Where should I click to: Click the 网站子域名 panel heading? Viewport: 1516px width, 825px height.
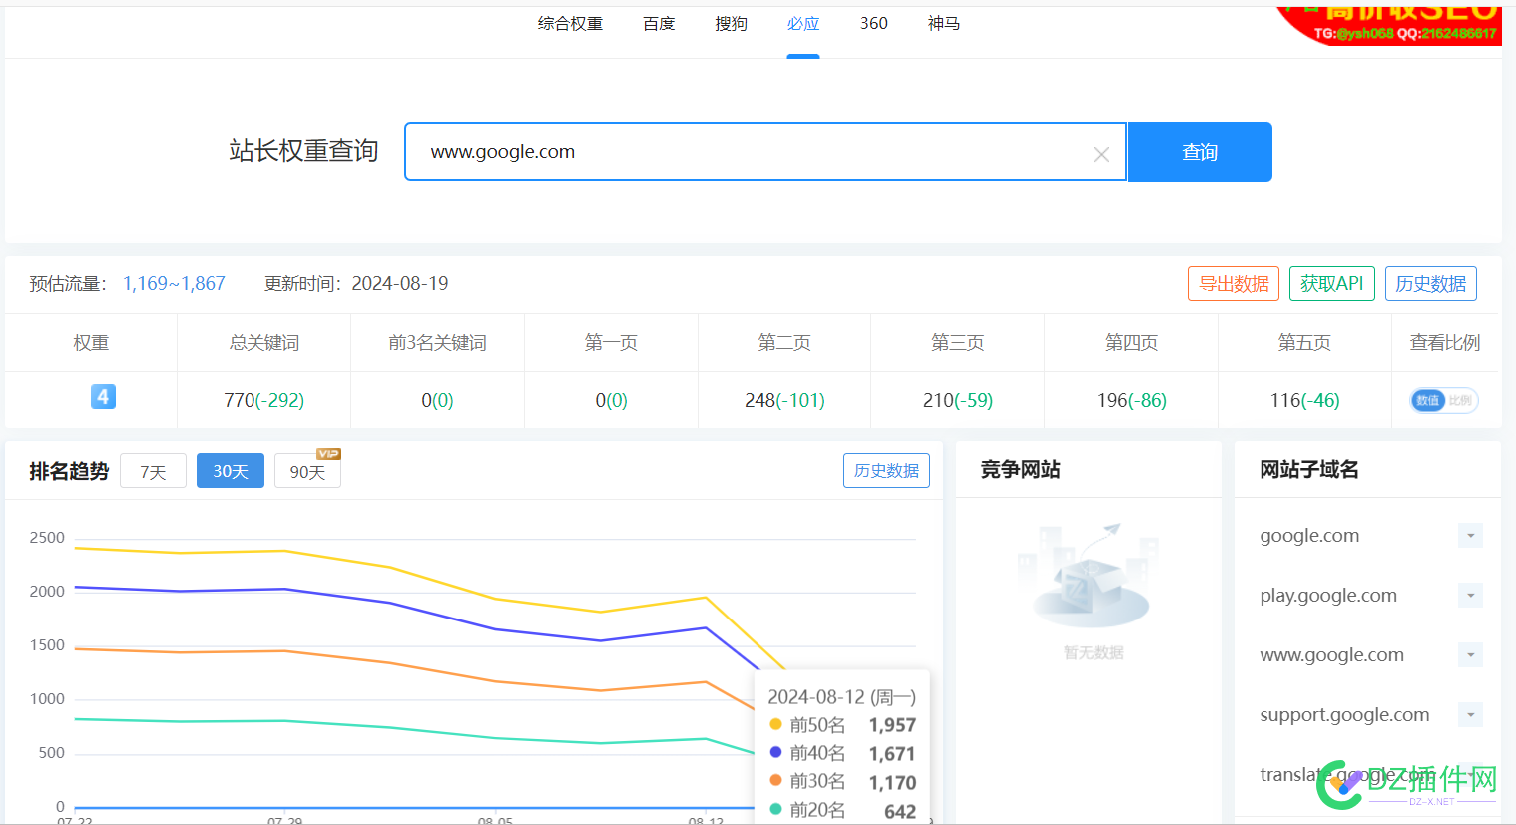[1308, 469]
